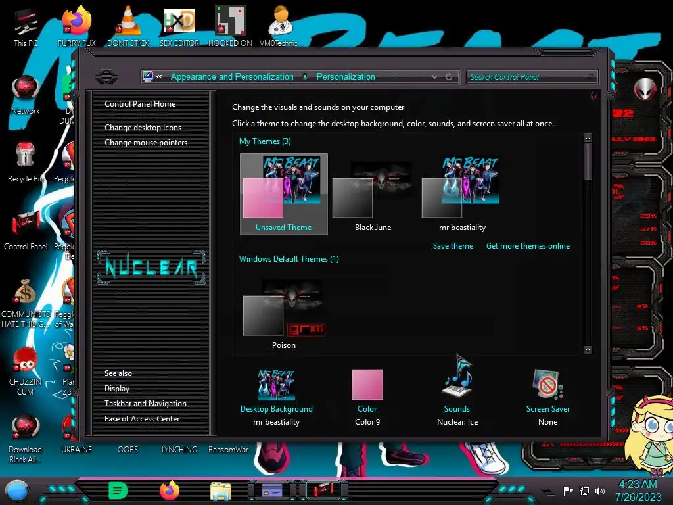Expand breadcrumb chevron before Appearance
This screenshot has width=673, height=505.
[x=159, y=76]
